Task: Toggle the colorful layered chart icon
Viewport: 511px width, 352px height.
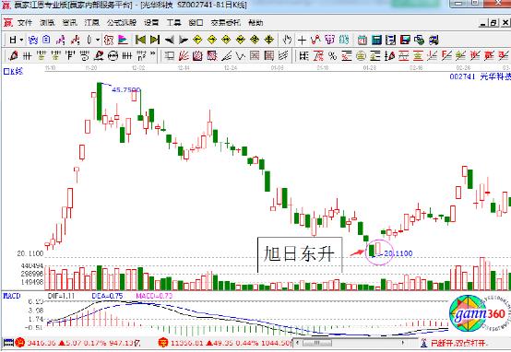Action: pyautogui.click(x=123, y=40)
